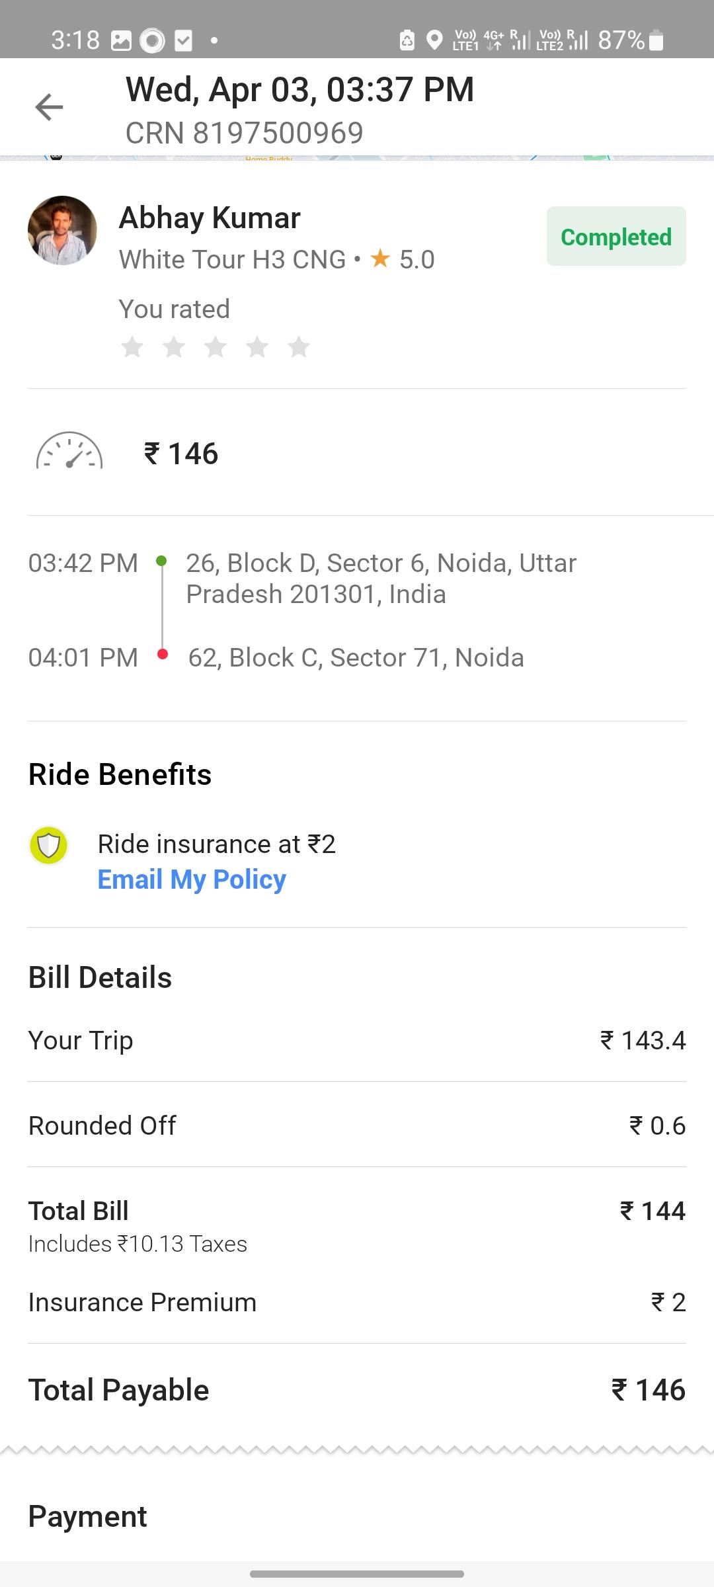This screenshot has width=714, height=1587.
Task: Tap the Insurance Premium bill row
Action: click(357, 1302)
